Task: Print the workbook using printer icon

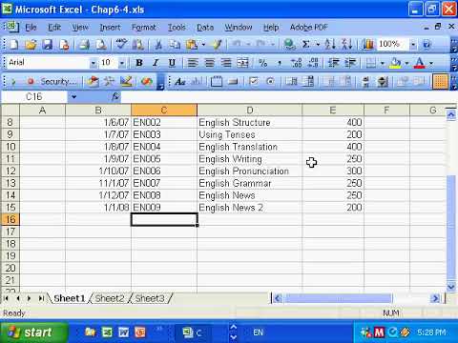Action: coord(84,44)
